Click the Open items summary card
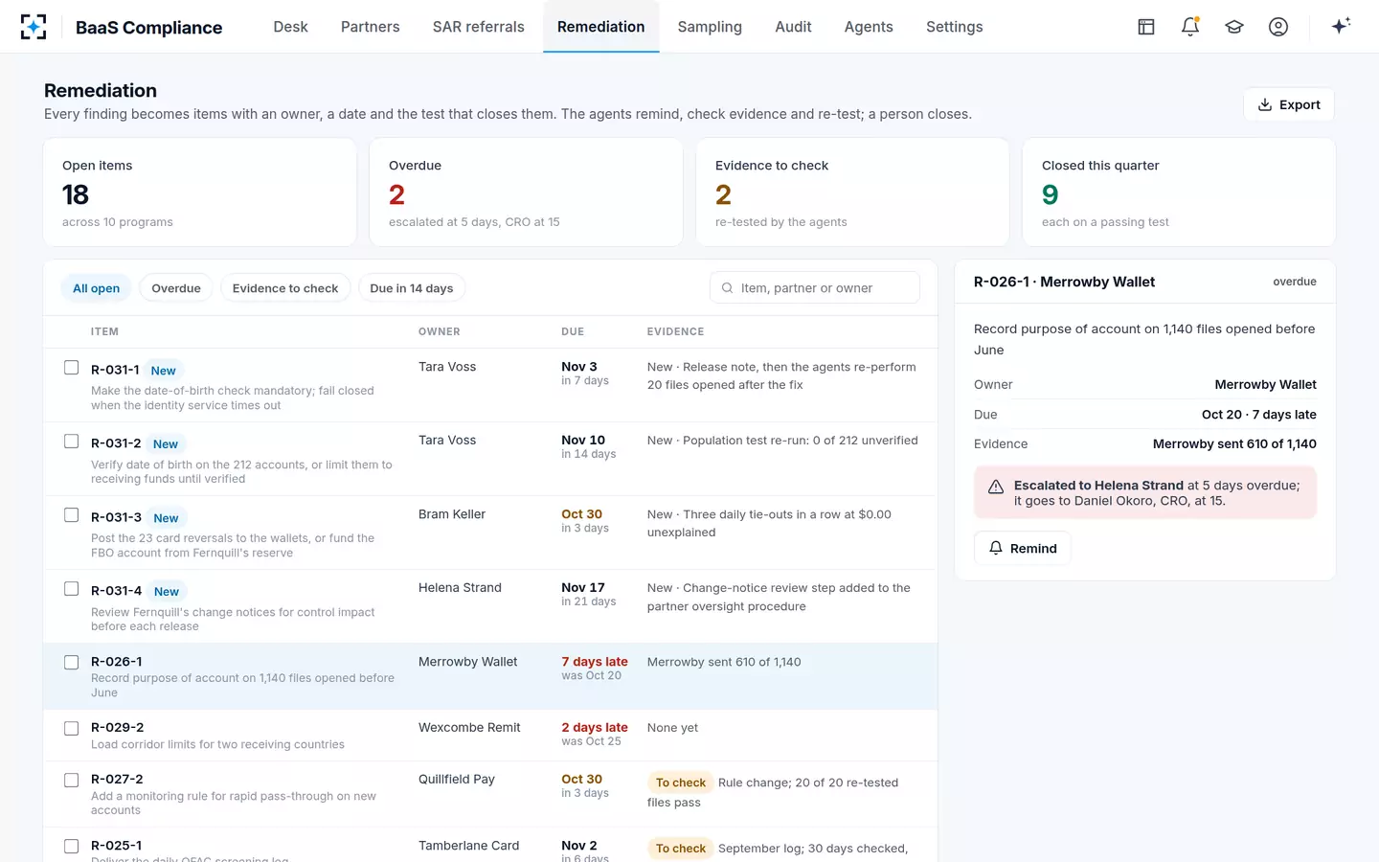This screenshot has height=862, width=1379. [200, 193]
